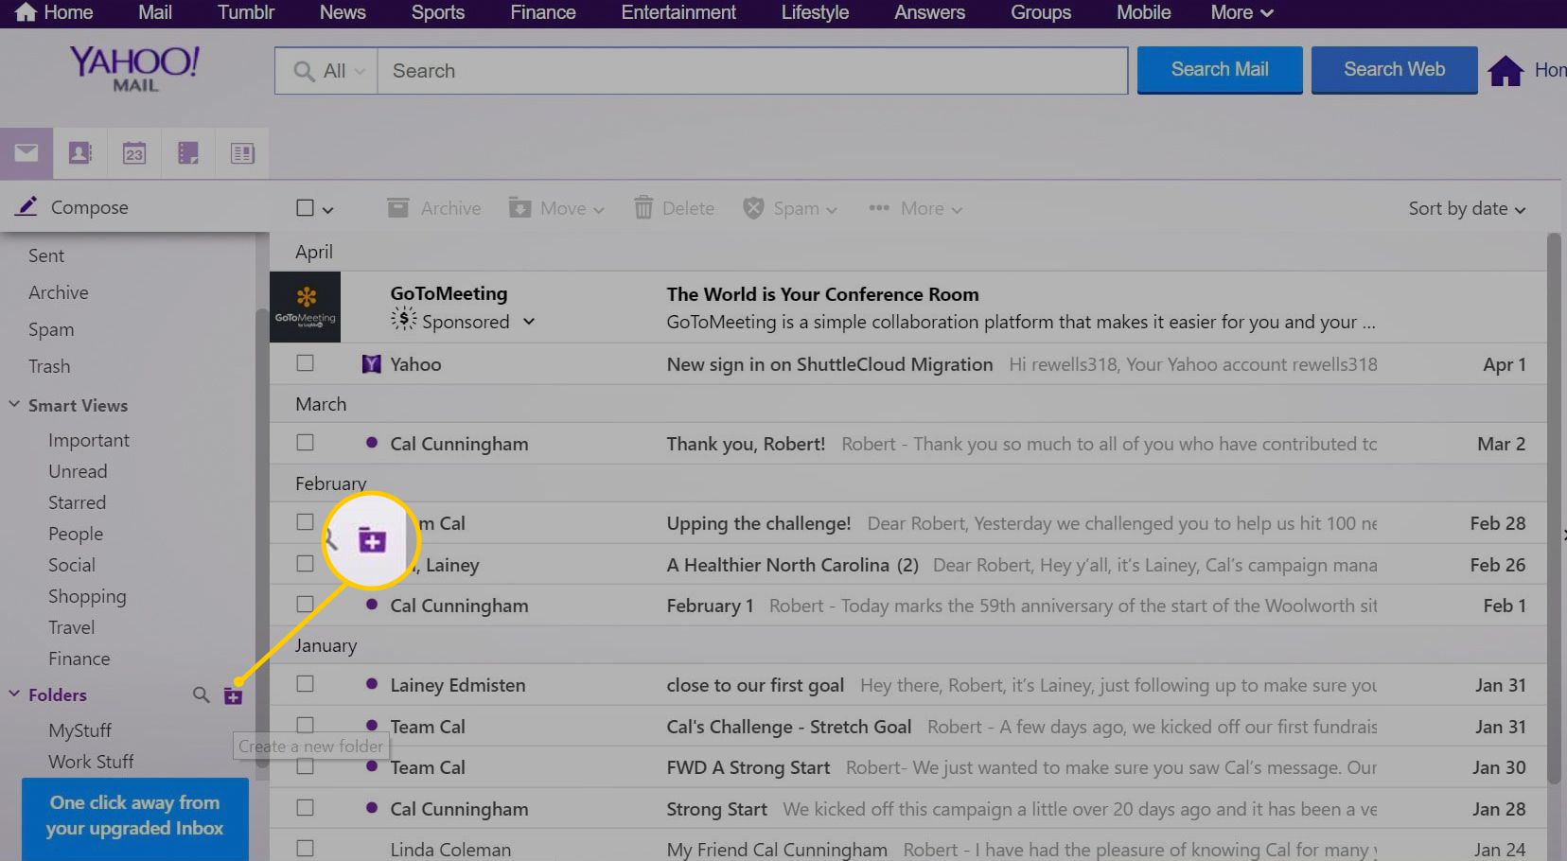Click the create new folder icon
1567x861 pixels.
(233, 696)
